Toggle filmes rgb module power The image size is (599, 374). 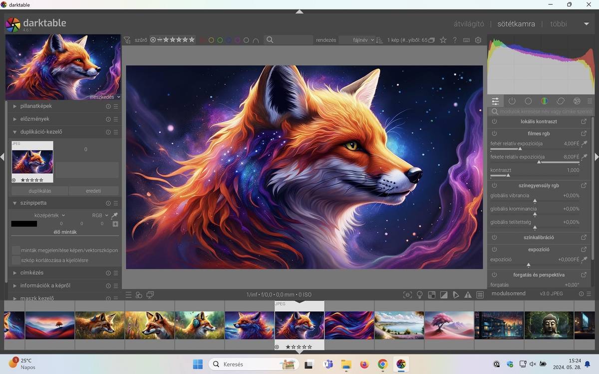coord(494,134)
